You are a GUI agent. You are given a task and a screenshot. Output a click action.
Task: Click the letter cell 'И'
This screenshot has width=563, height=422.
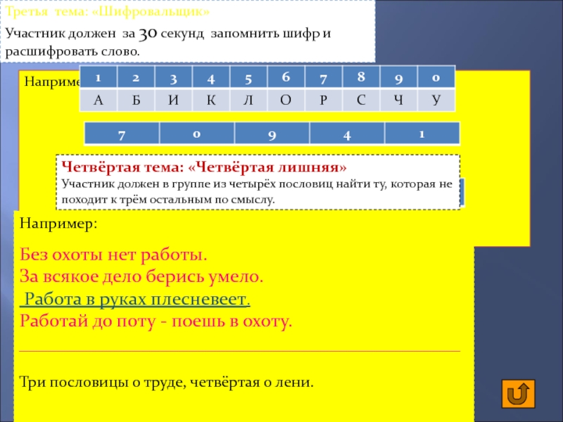[x=173, y=100]
